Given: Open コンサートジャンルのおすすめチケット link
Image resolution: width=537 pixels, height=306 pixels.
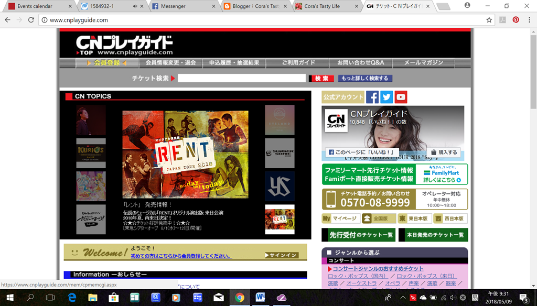Looking at the screenshot, I should pyautogui.click(x=378, y=269).
